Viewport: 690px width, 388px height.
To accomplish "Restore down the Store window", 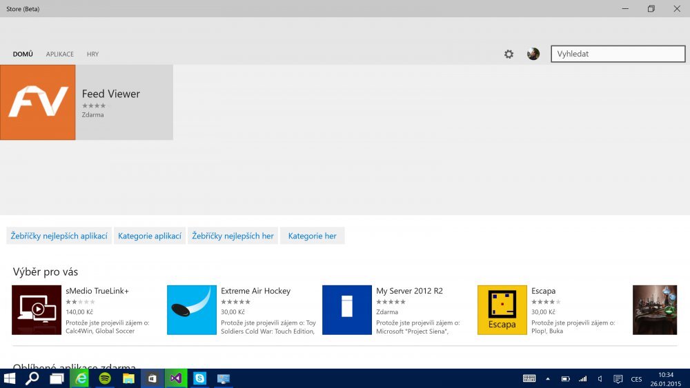I will click(651, 9).
